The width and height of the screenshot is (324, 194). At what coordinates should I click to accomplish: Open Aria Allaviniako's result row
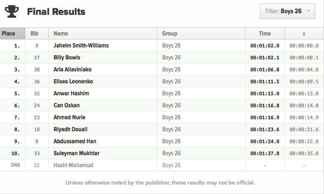pyautogui.click(x=73, y=69)
